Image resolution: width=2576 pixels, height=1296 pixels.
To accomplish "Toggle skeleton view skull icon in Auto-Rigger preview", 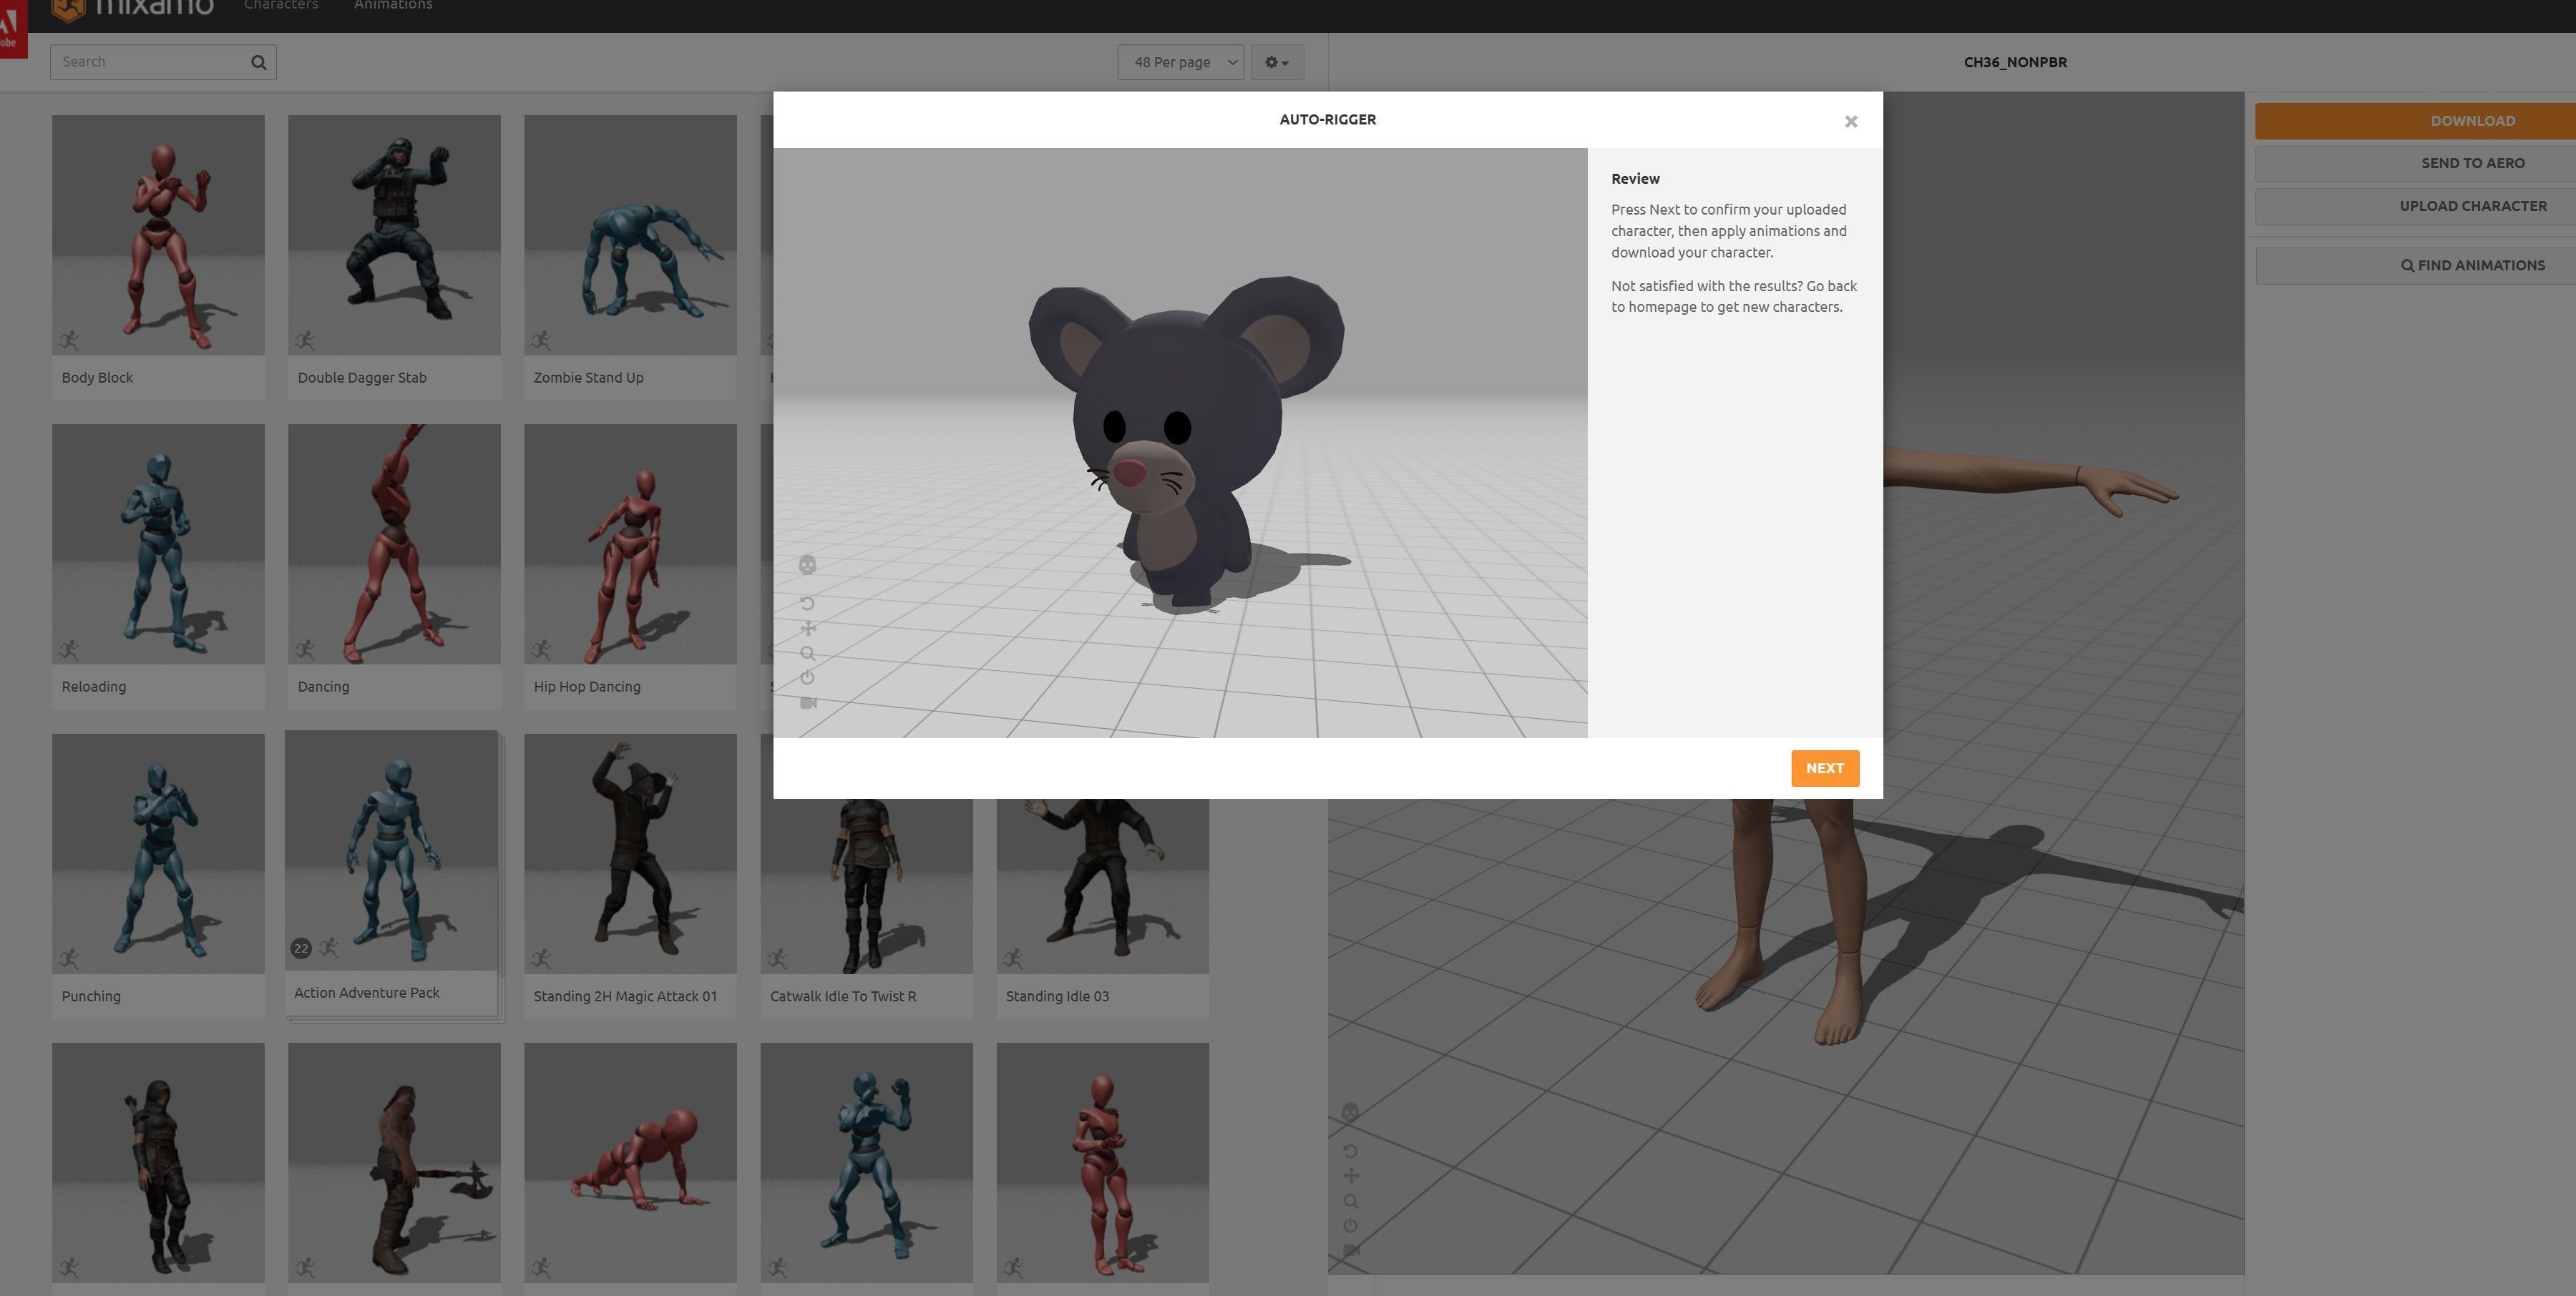I will point(808,566).
